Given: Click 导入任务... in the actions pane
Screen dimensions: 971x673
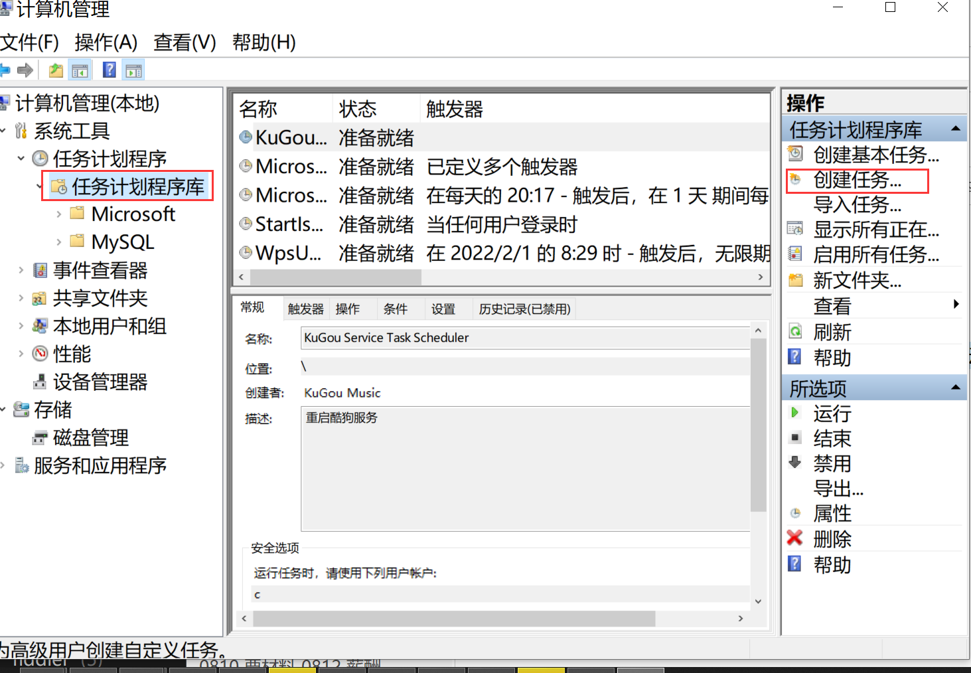Looking at the screenshot, I should pos(857,204).
